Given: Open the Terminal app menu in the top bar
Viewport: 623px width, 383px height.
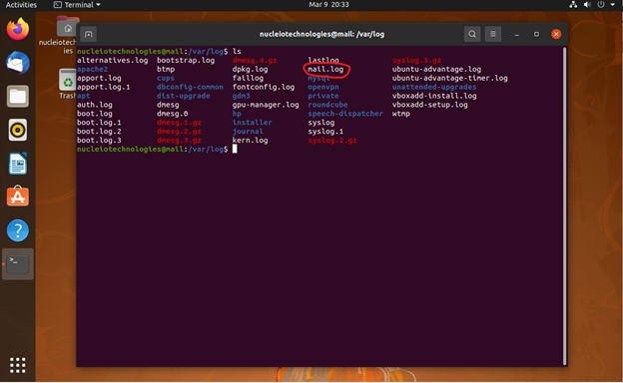Looking at the screenshot, I should 77,5.
